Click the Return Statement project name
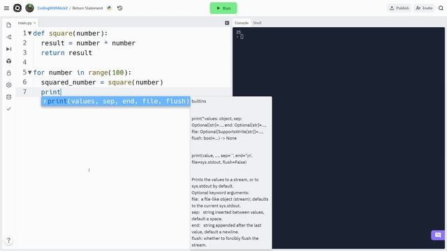The image size is (447, 251). (x=87, y=8)
